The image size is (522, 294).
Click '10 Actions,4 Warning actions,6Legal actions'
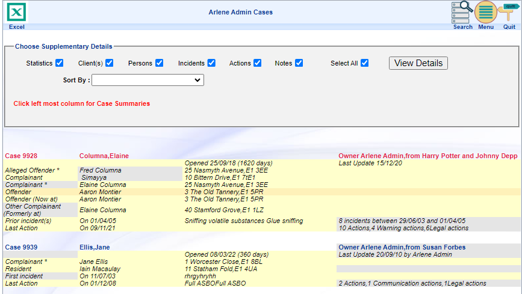(x=403, y=228)
